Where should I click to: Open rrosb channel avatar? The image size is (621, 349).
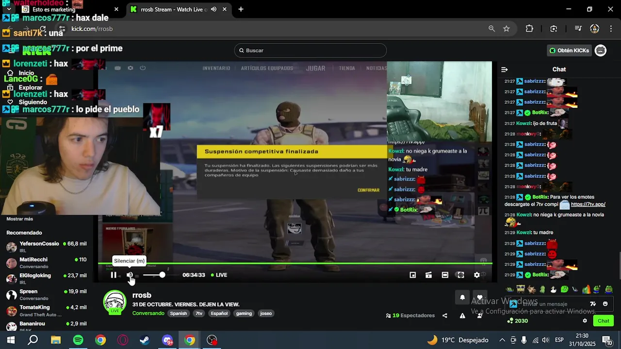[x=115, y=302]
